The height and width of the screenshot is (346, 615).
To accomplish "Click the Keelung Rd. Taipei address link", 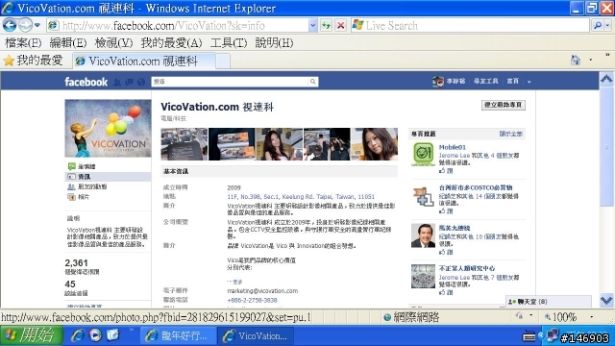I will tap(301, 196).
